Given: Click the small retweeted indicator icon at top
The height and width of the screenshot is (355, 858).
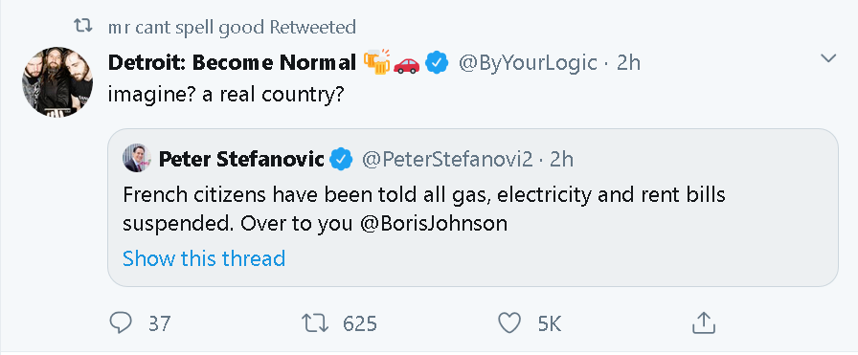Looking at the screenshot, I should [x=83, y=26].
